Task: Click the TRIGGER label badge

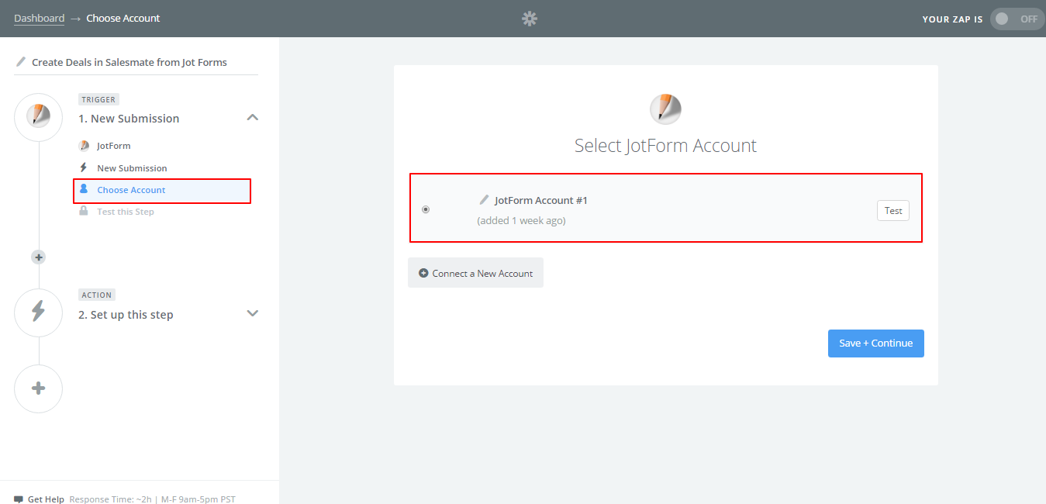Action: tap(98, 99)
